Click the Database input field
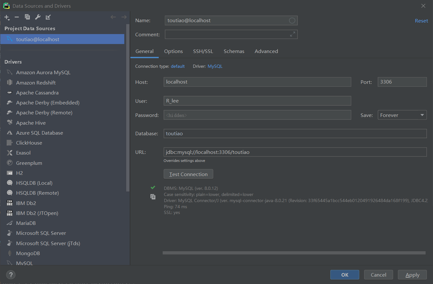 (295, 133)
